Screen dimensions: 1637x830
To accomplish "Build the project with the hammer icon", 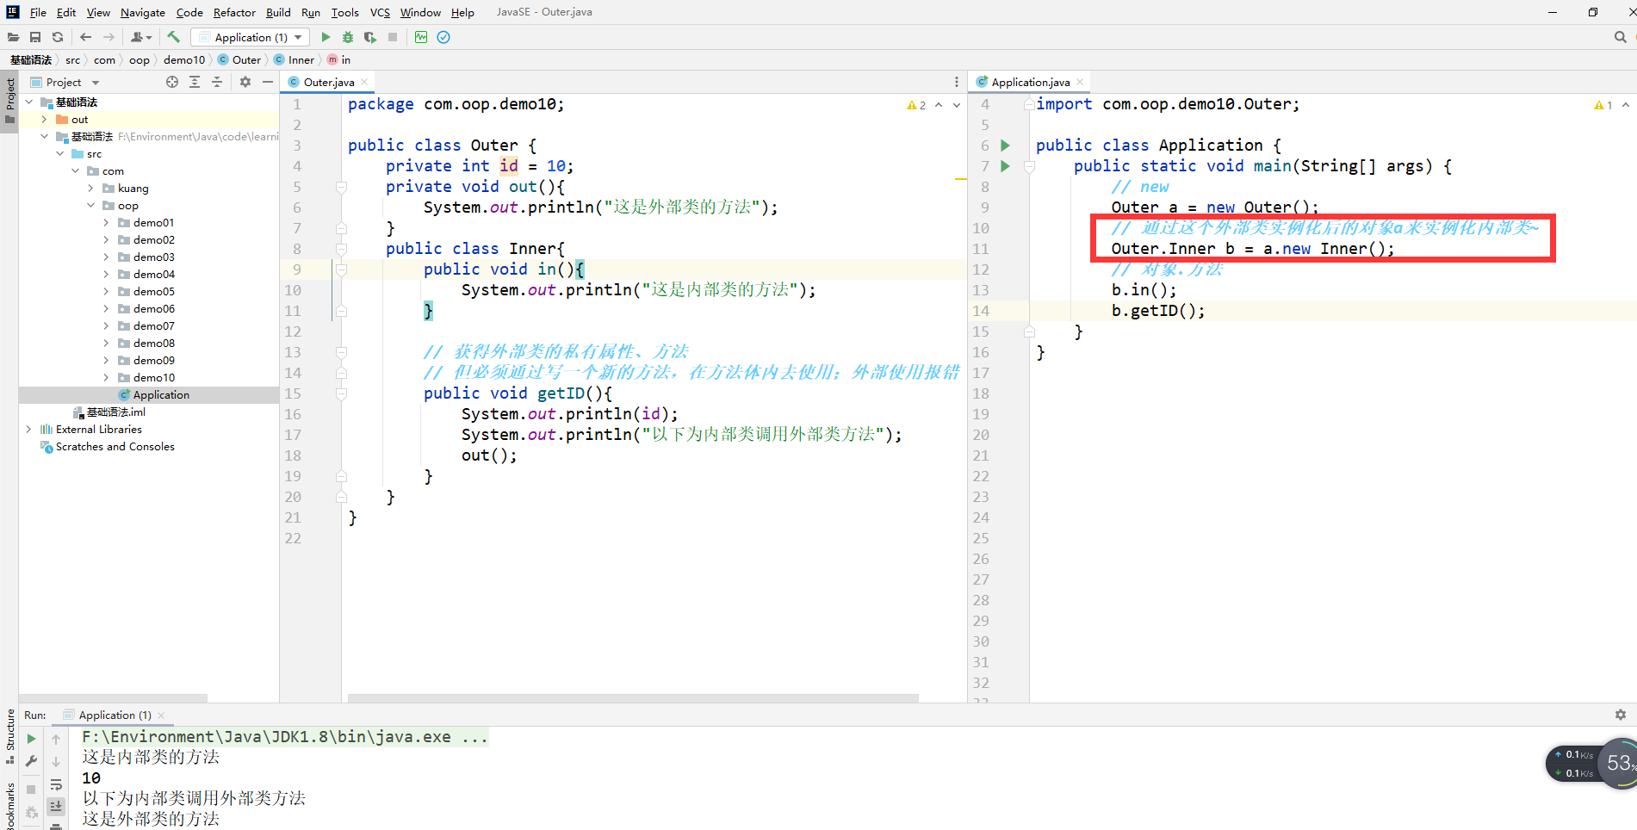I will click(173, 37).
